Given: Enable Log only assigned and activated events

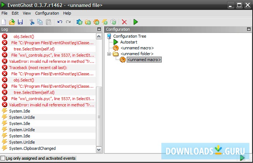Looking at the screenshot, I should [3, 158].
